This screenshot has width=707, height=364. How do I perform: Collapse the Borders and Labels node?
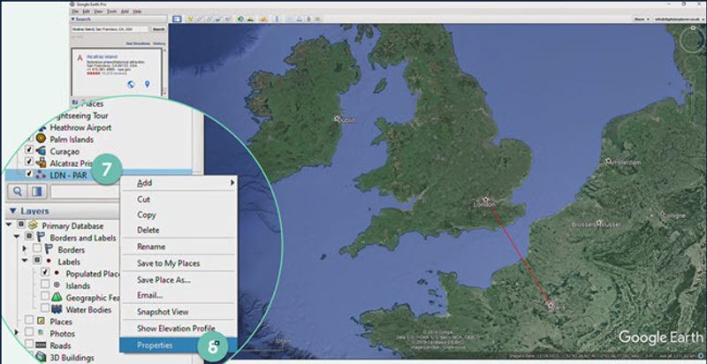17,237
